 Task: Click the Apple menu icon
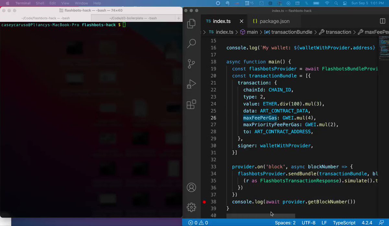(x=7, y=3)
